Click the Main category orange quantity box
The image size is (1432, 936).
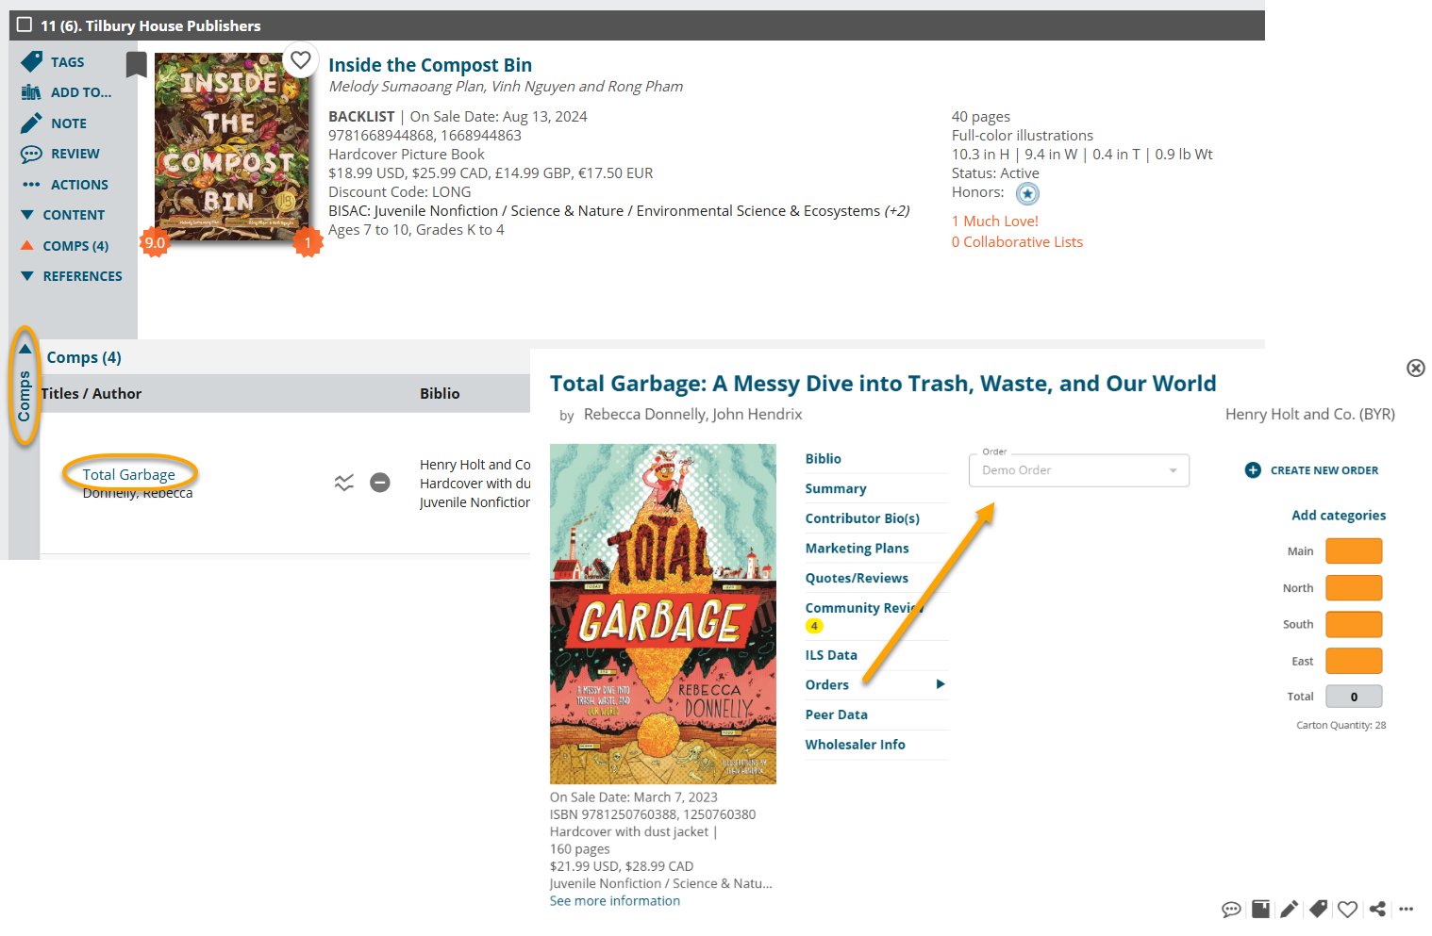click(1353, 551)
